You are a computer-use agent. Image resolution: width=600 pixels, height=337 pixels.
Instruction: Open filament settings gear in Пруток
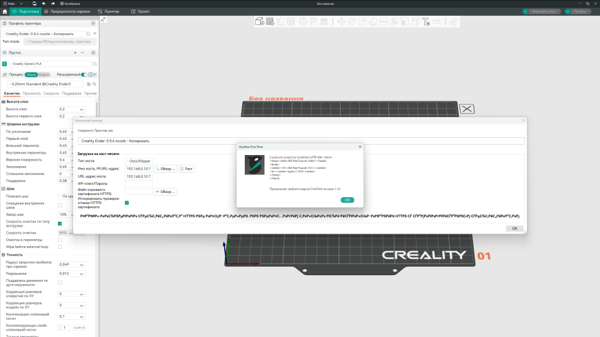93,53
